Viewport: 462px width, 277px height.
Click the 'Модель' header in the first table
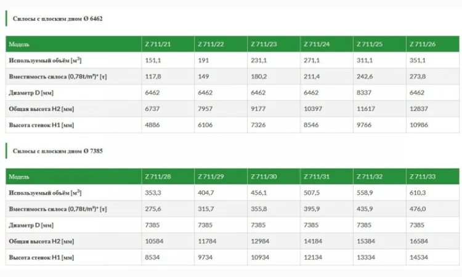pos(19,44)
